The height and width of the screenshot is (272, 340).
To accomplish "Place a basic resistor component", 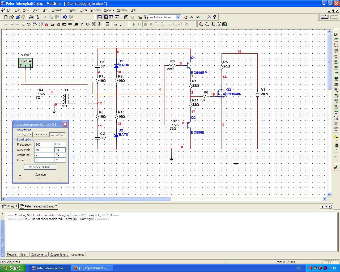I will [x=12, y=24].
